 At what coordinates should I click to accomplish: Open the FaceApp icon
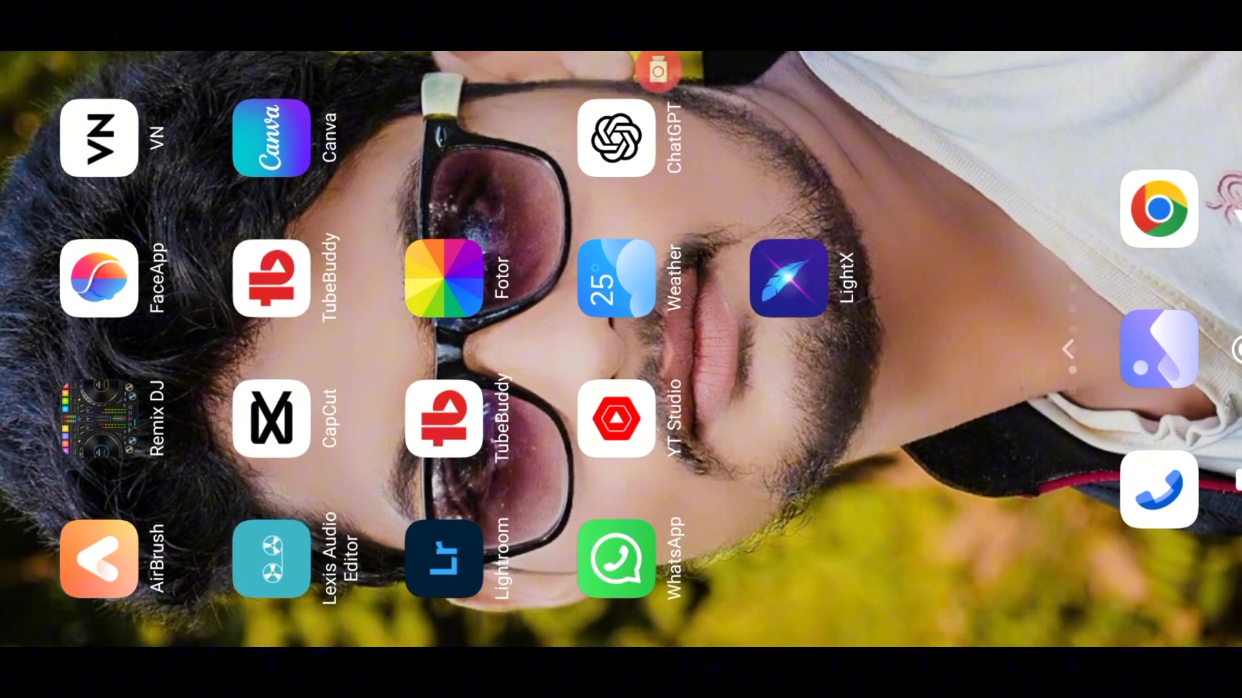click(x=99, y=279)
